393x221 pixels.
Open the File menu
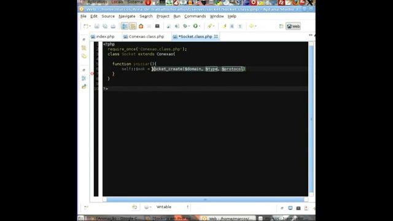84,17
